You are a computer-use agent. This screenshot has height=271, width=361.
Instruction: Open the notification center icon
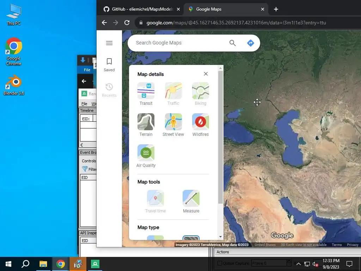pos(349,264)
